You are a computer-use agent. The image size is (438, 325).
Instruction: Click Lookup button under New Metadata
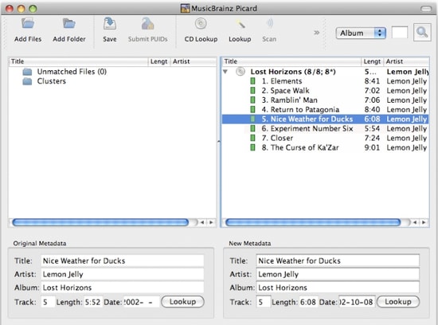pyautogui.click(x=398, y=302)
